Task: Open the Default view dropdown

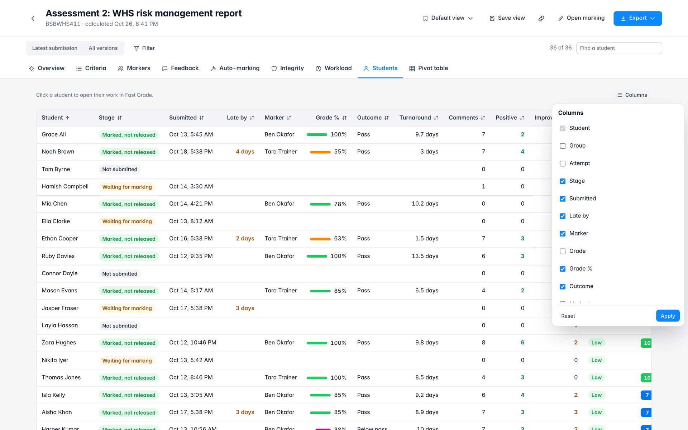Action: tap(448, 18)
